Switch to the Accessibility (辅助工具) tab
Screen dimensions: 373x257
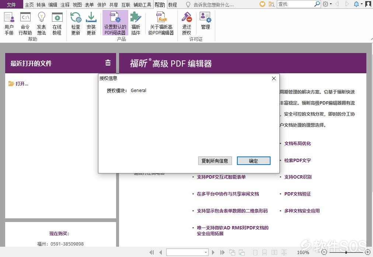click(143, 5)
